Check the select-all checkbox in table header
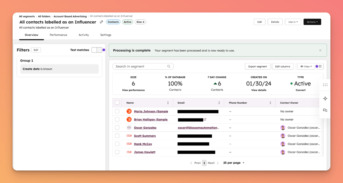The image size is (343, 183). pos(117,103)
